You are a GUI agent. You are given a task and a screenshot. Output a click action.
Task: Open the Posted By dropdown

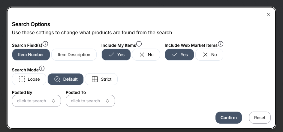(33, 101)
